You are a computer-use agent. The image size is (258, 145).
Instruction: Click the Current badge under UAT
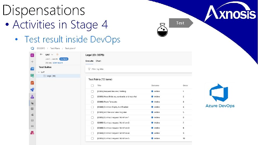tap(64, 59)
